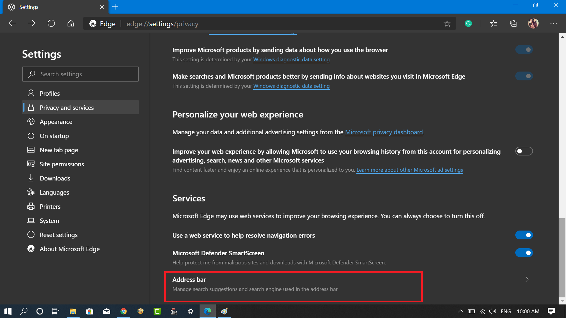
Task: Open Site permissions settings
Action: coord(80,164)
